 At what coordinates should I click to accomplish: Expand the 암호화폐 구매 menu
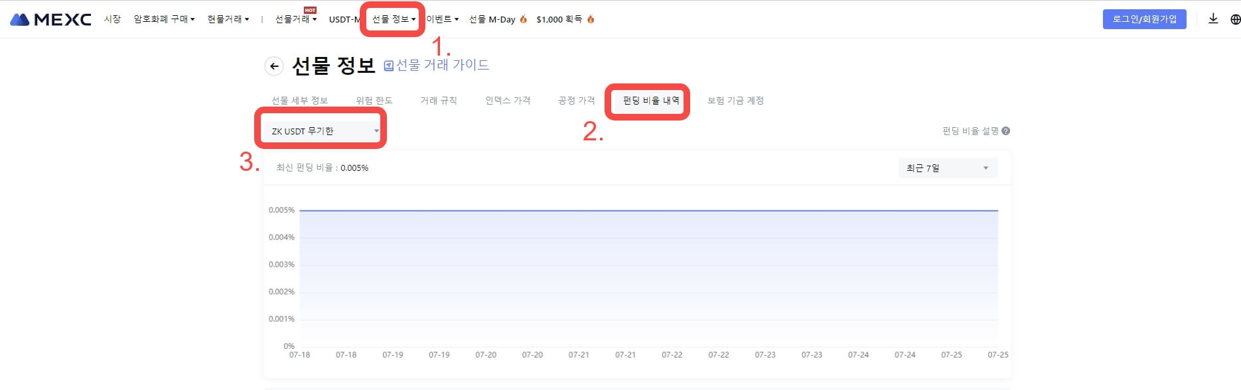164,19
